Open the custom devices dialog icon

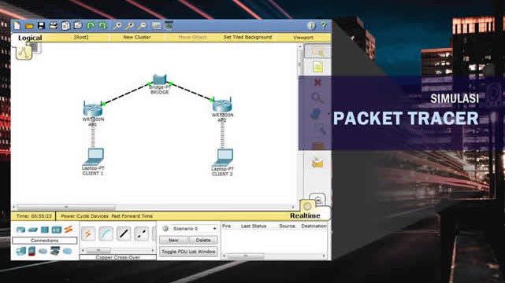169,25
